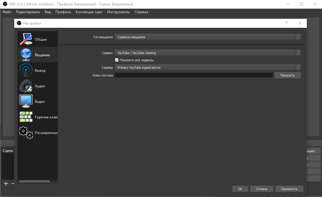
Task: Open the Общие settings icon
Action: tap(26, 39)
